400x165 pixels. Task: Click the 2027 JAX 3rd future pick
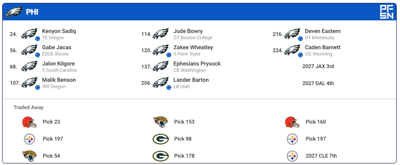coord(318,66)
